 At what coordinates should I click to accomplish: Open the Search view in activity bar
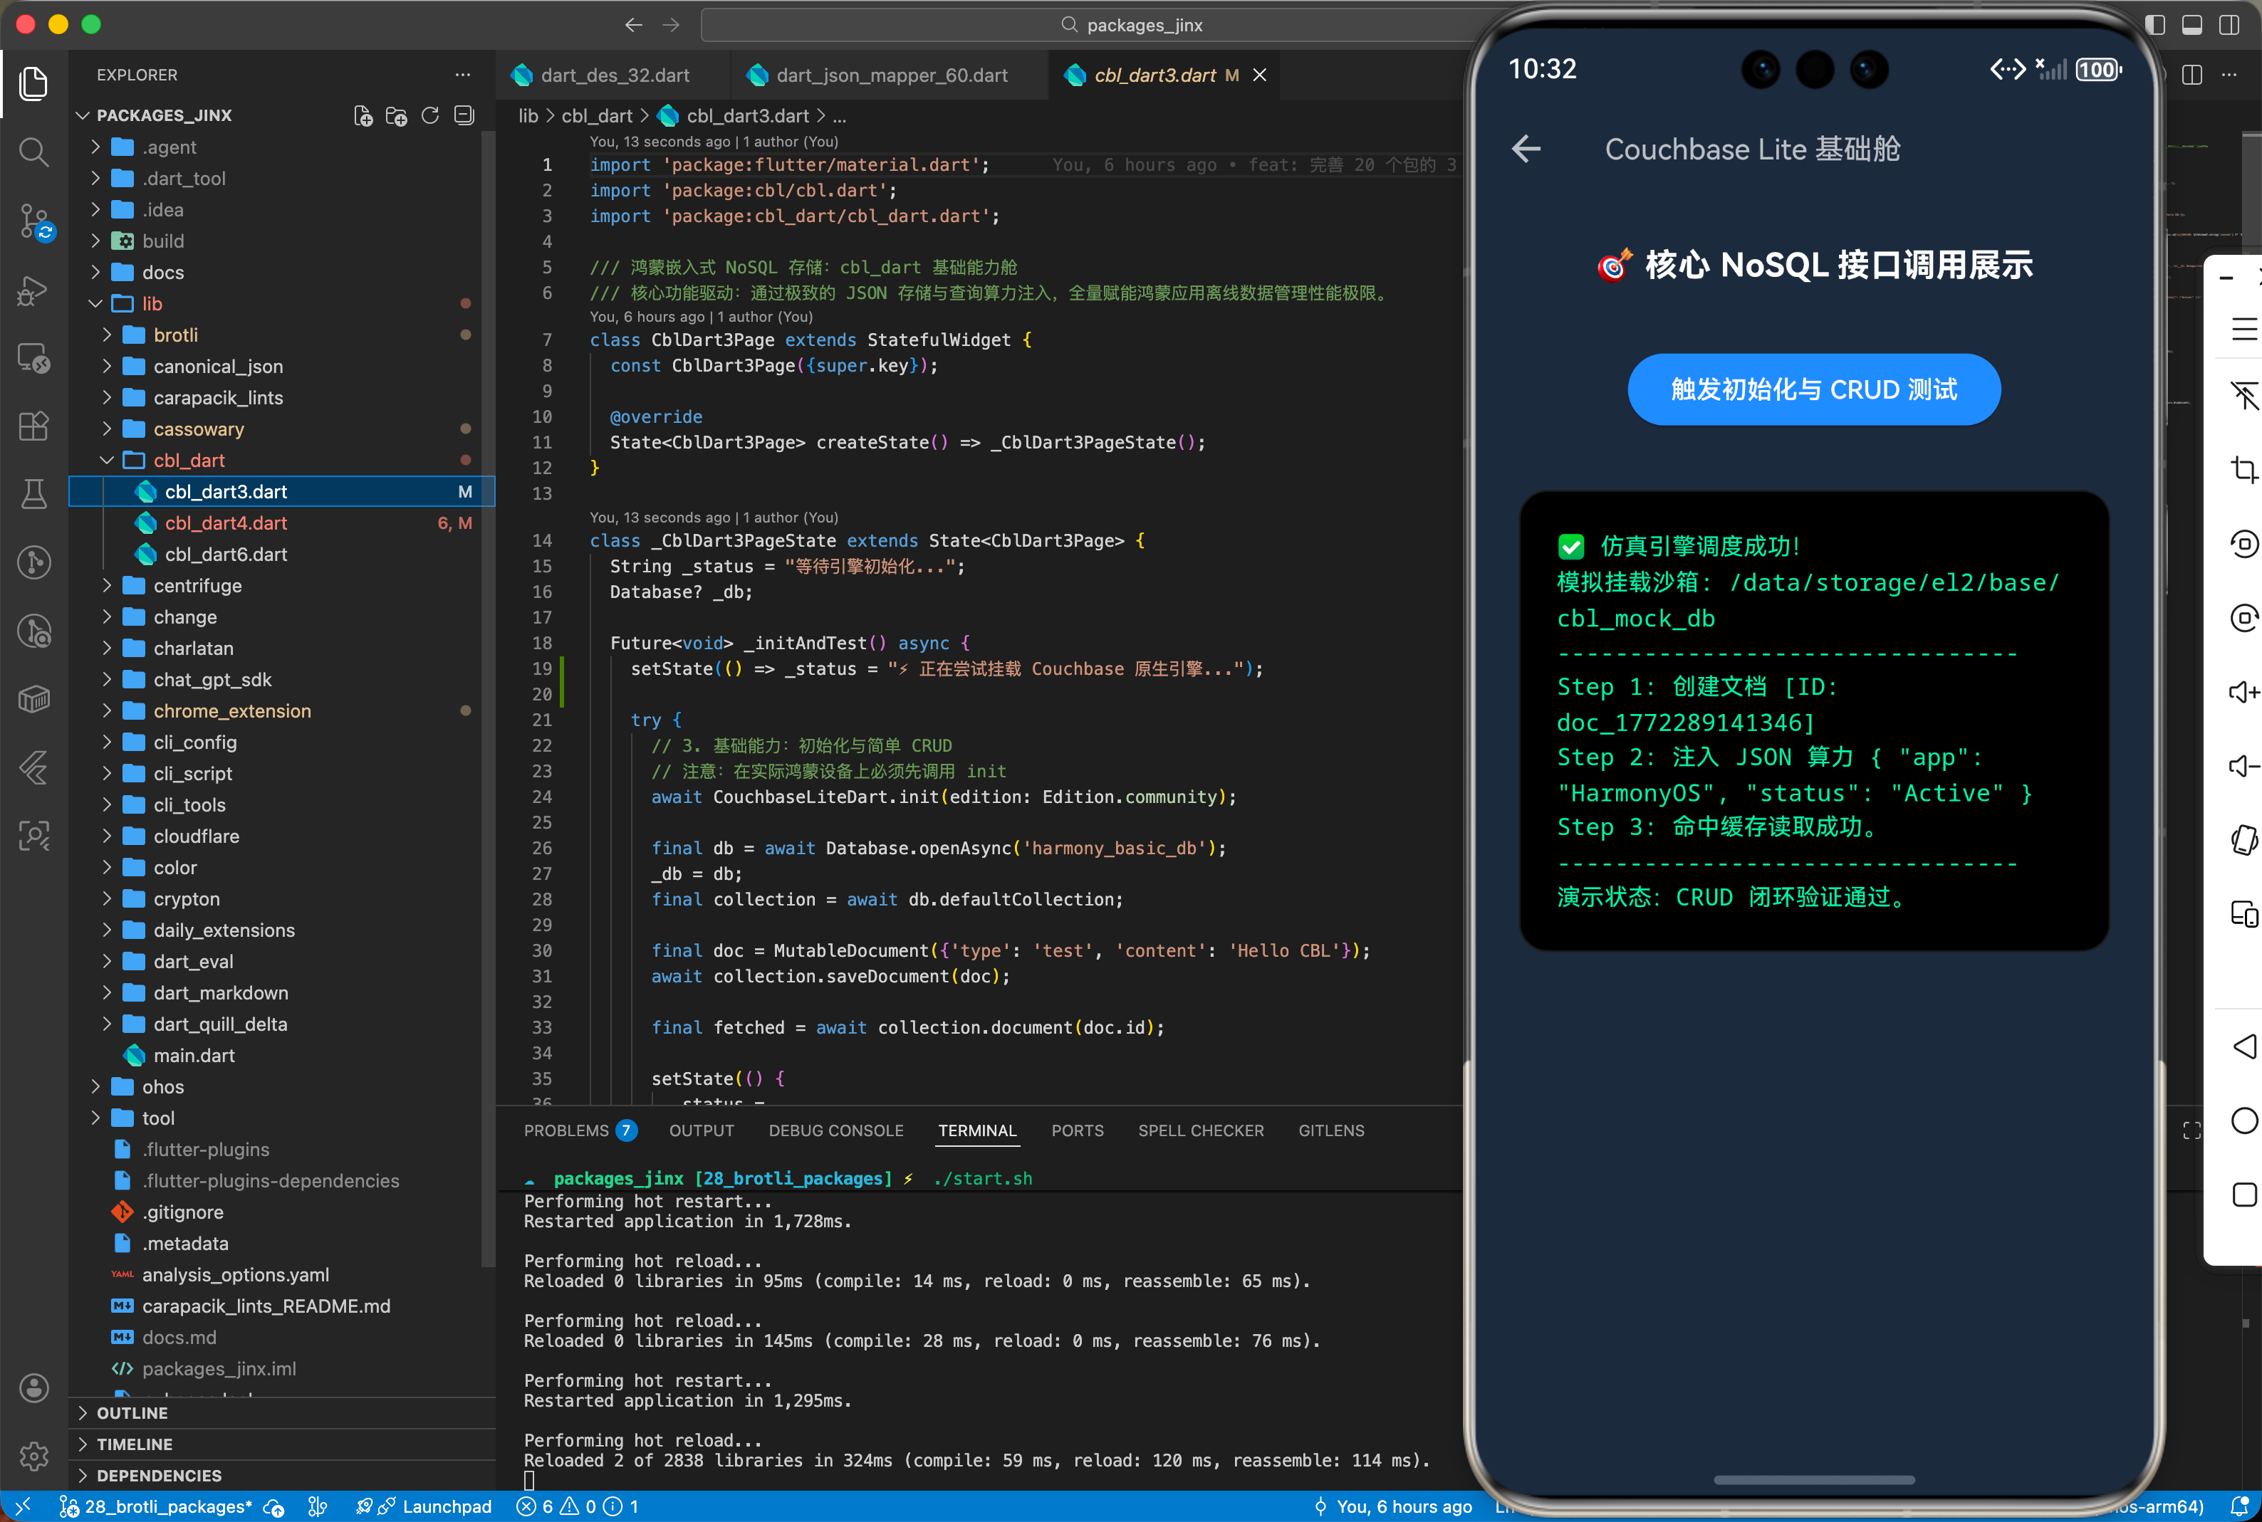pos(34,152)
